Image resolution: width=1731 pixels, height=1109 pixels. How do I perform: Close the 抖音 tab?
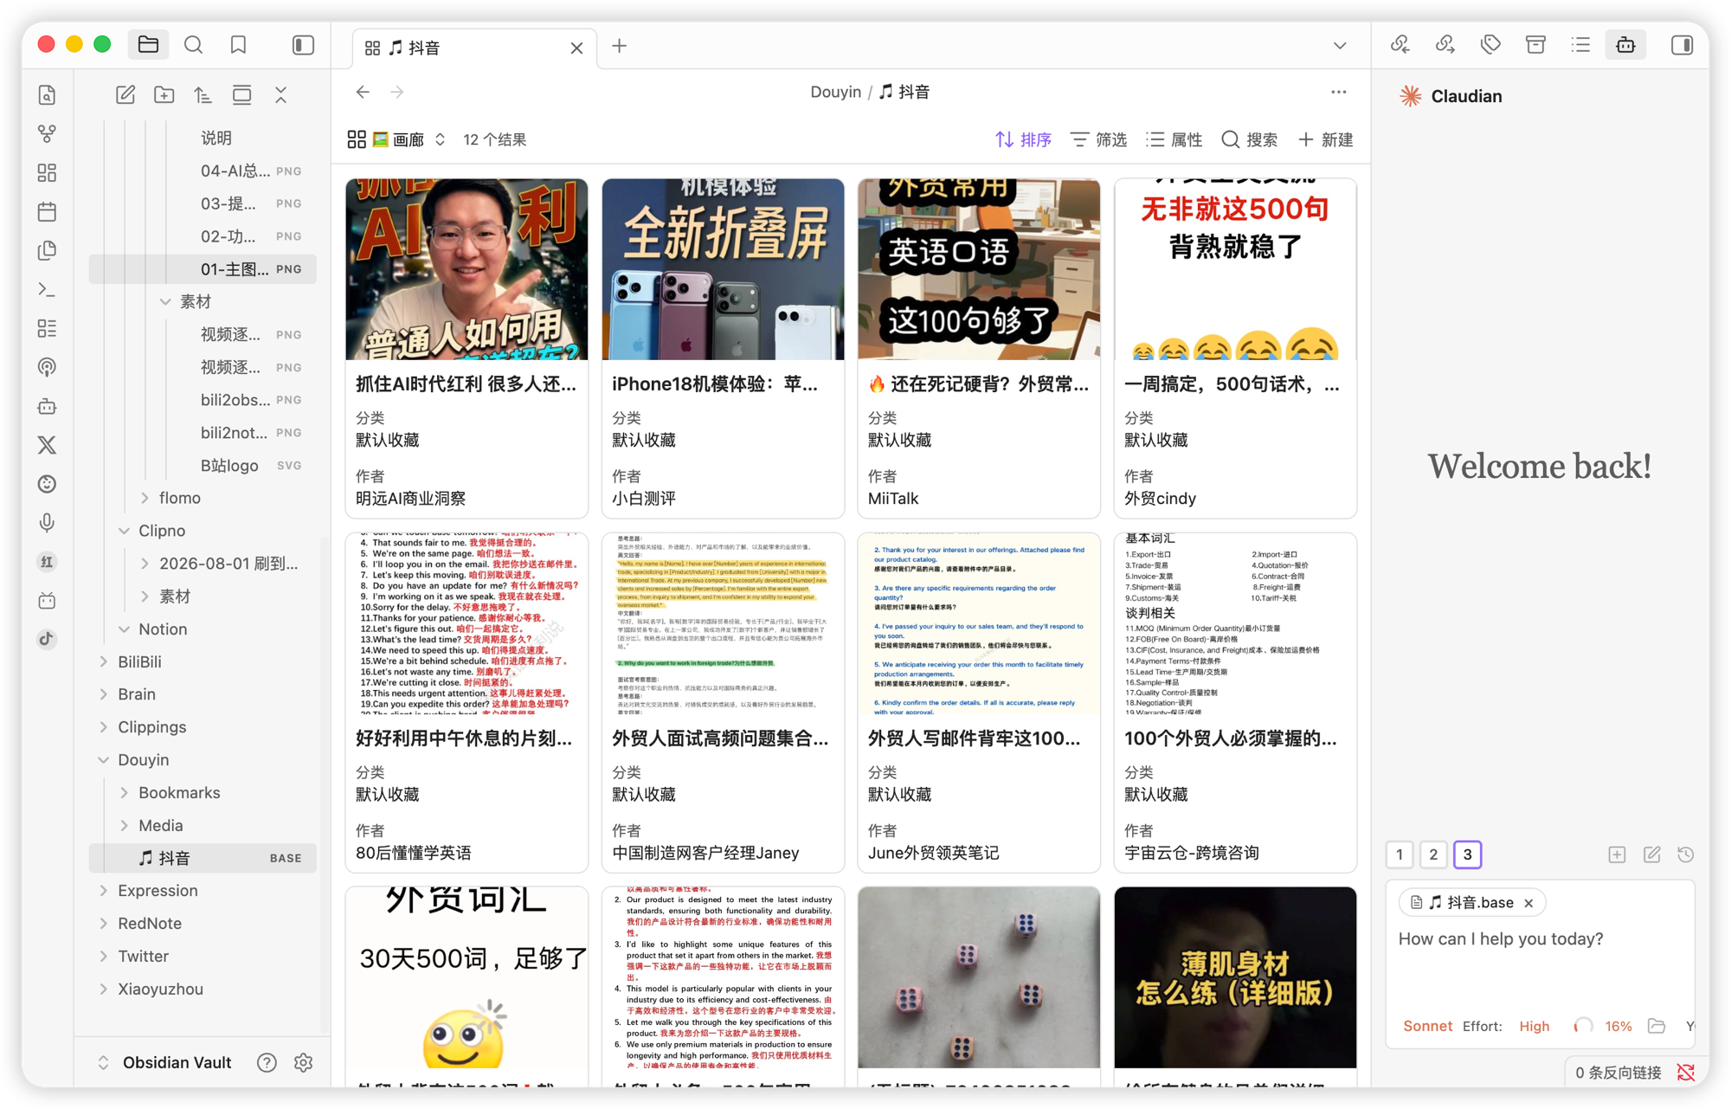pyautogui.click(x=576, y=48)
